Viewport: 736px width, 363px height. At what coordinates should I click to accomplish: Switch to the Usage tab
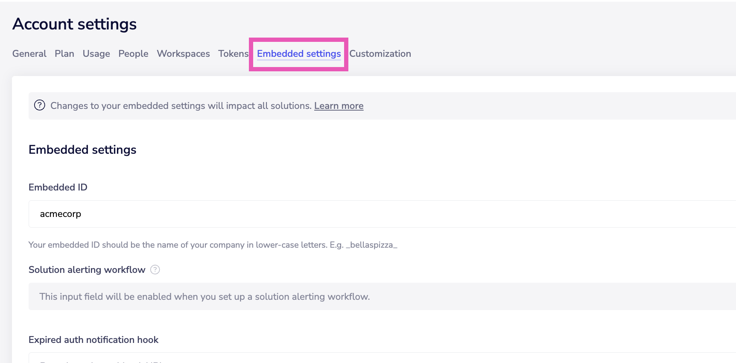pos(96,54)
